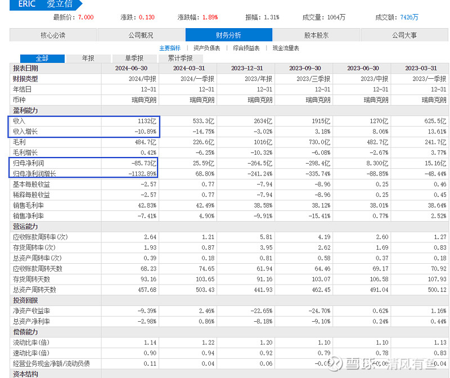
Task: Open the 现金流量表 link
Action: click(x=286, y=48)
